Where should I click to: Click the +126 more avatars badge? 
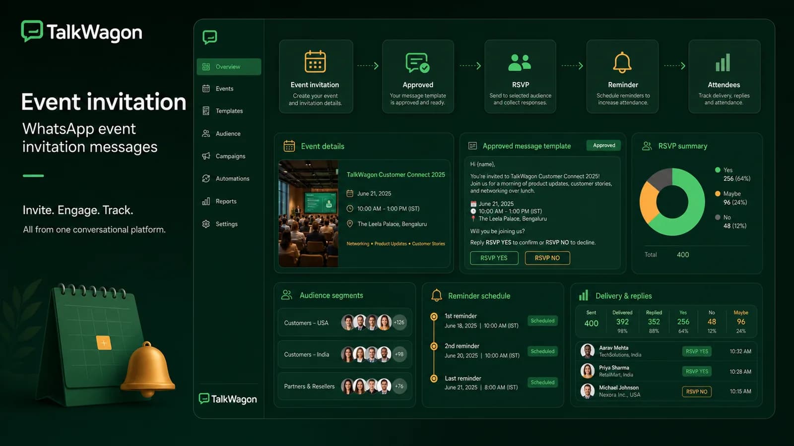point(399,323)
